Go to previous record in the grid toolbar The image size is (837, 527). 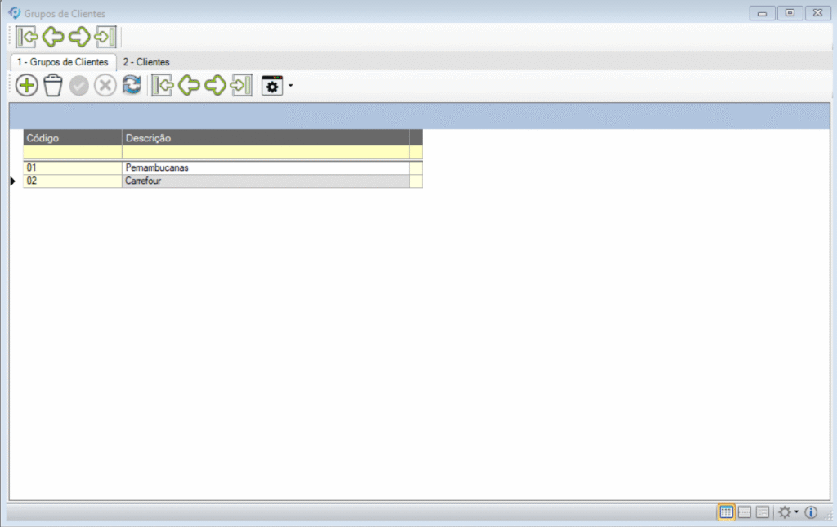tap(189, 85)
